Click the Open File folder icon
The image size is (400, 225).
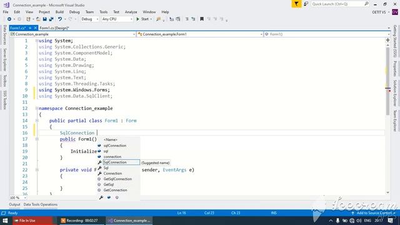(38, 19)
